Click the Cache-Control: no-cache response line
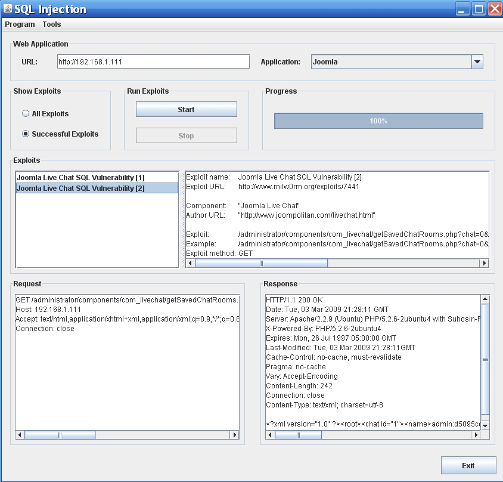 [334, 357]
